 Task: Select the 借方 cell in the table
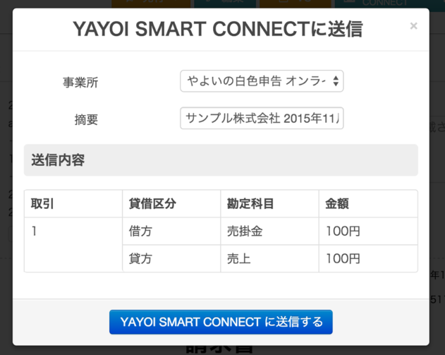[140, 231]
